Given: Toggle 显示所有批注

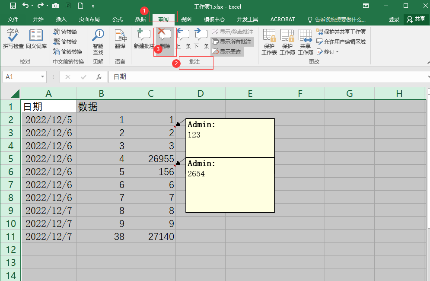Looking at the screenshot, I should pos(232,42).
